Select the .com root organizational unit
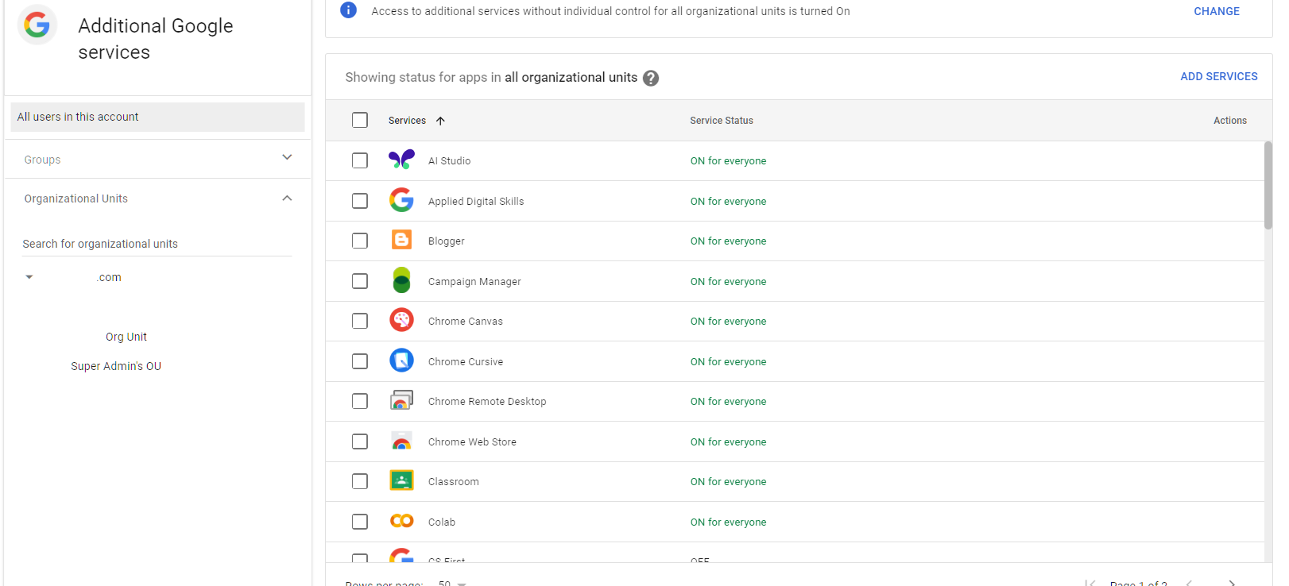Screen dimensions: 1289x586 109,277
